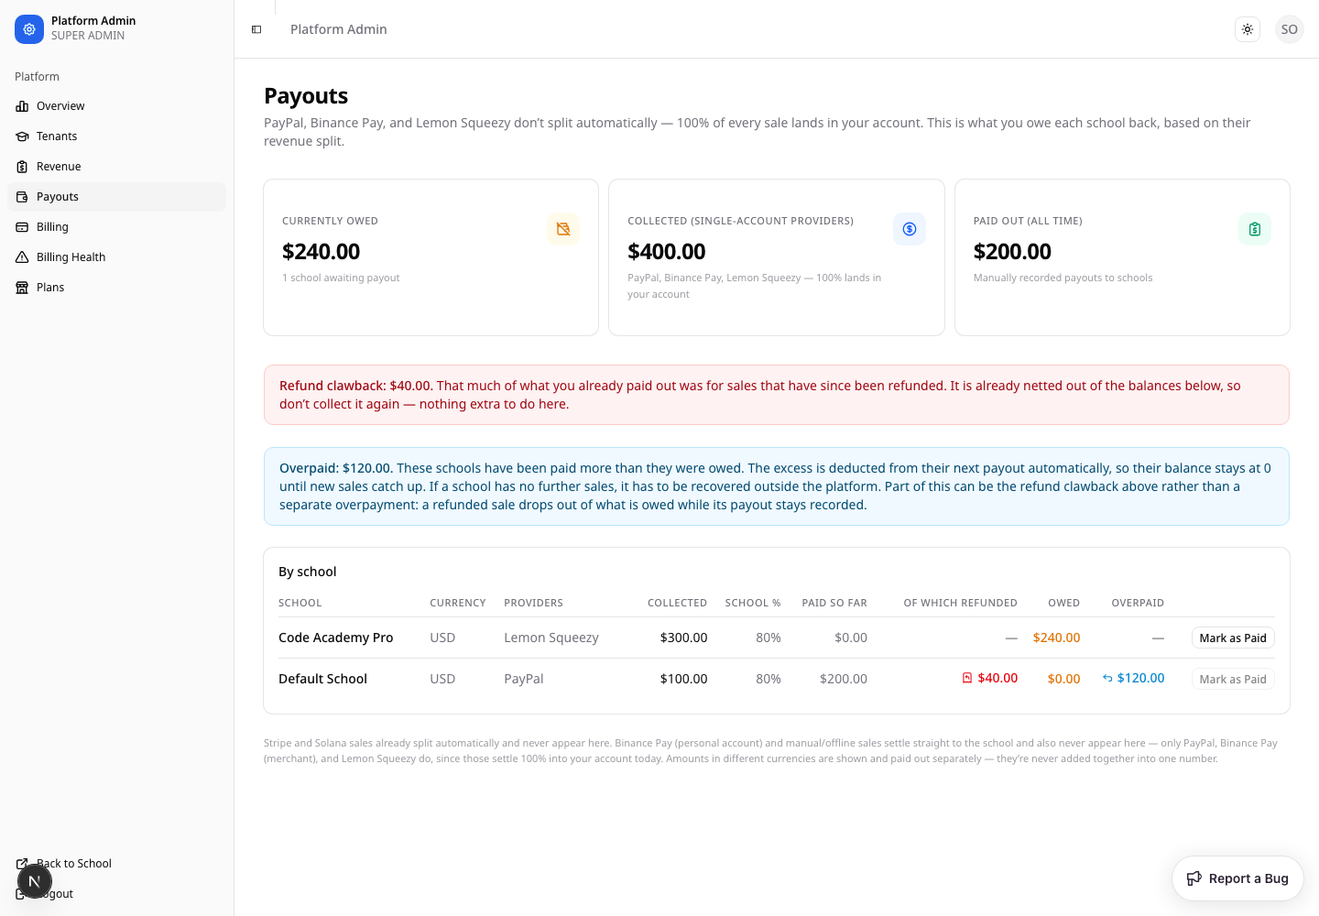Select Payouts in the sidebar
The width and height of the screenshot is (1319, 916).
tap(116, 197)
